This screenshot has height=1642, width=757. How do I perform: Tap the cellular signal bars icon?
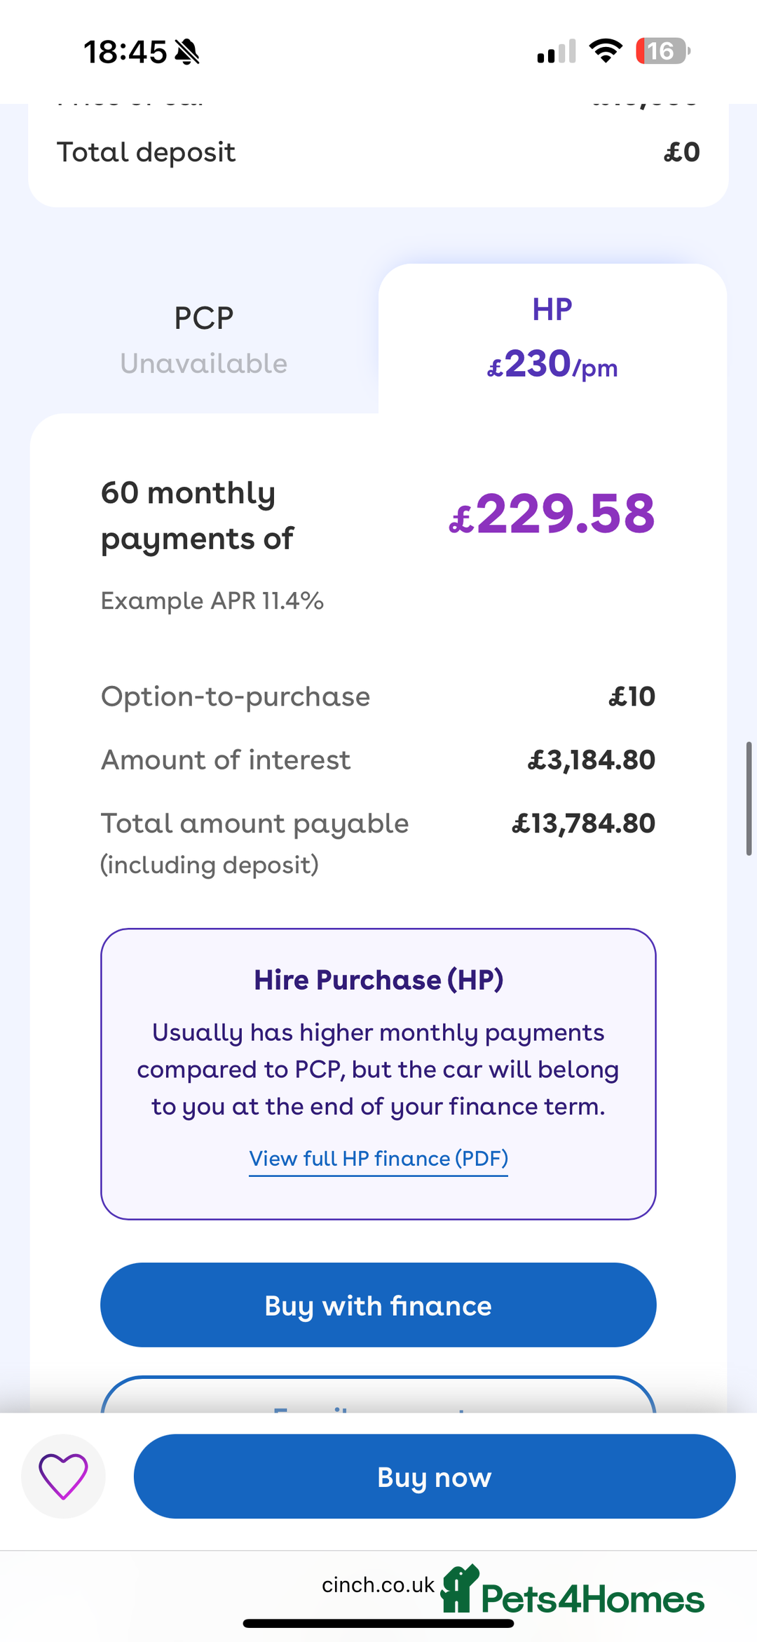[x=557, y=51]
